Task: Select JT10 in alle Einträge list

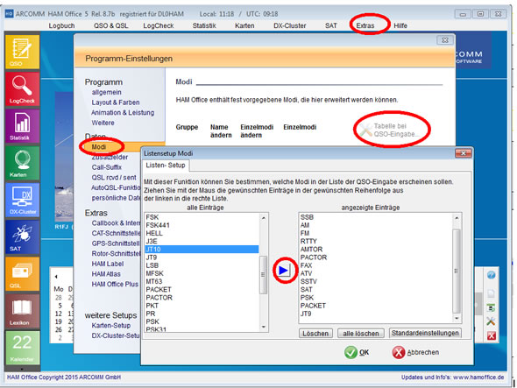Action: coord(202,250)
